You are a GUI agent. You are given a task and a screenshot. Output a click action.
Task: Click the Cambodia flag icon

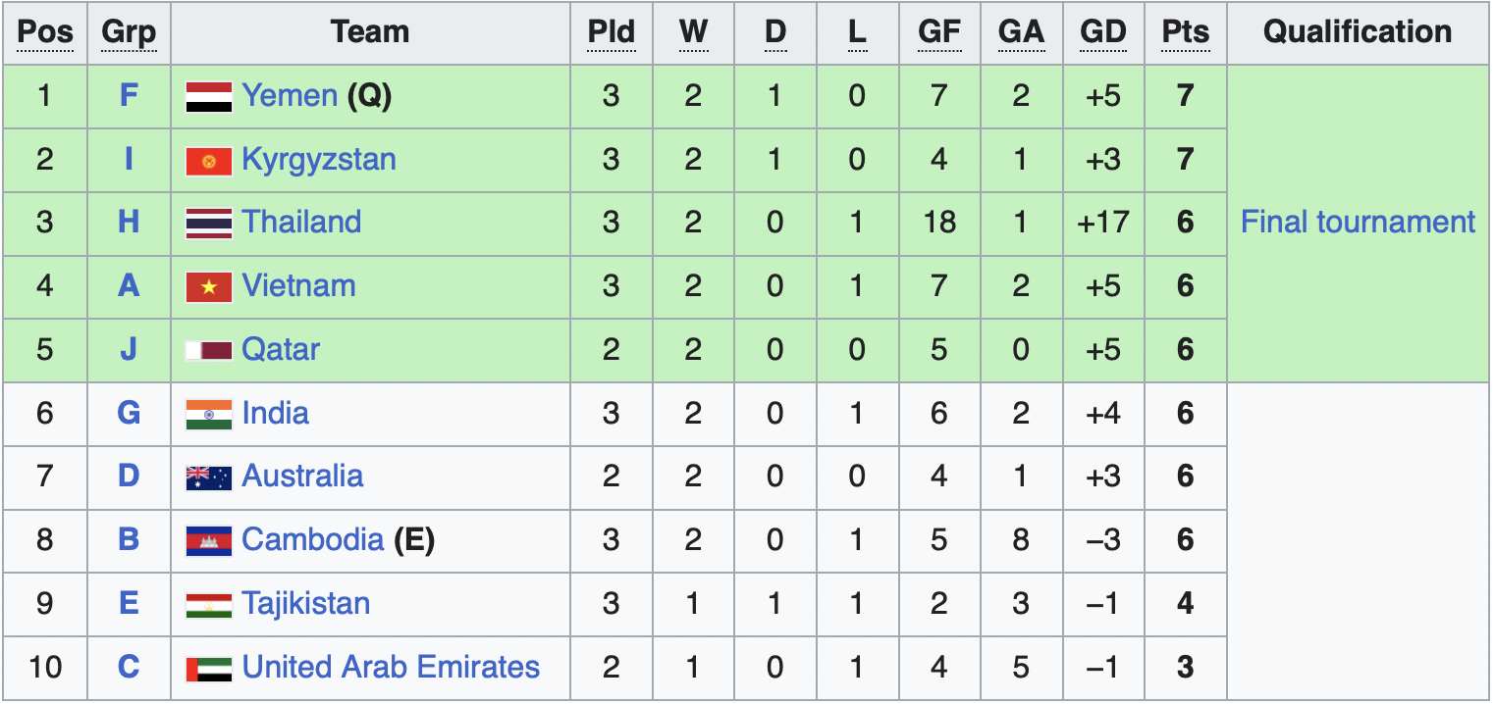(x=209, y=541)
